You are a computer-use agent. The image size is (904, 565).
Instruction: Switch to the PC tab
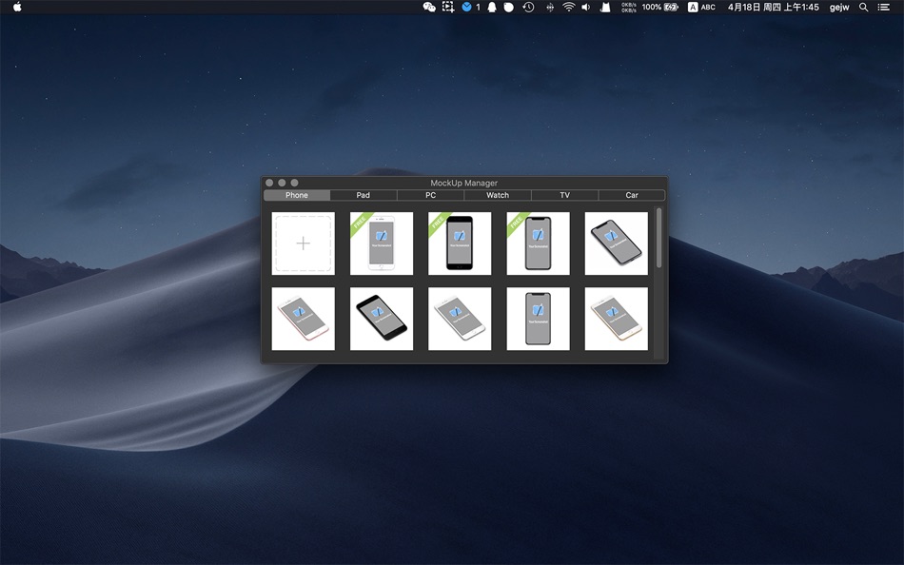coord(430,195)
